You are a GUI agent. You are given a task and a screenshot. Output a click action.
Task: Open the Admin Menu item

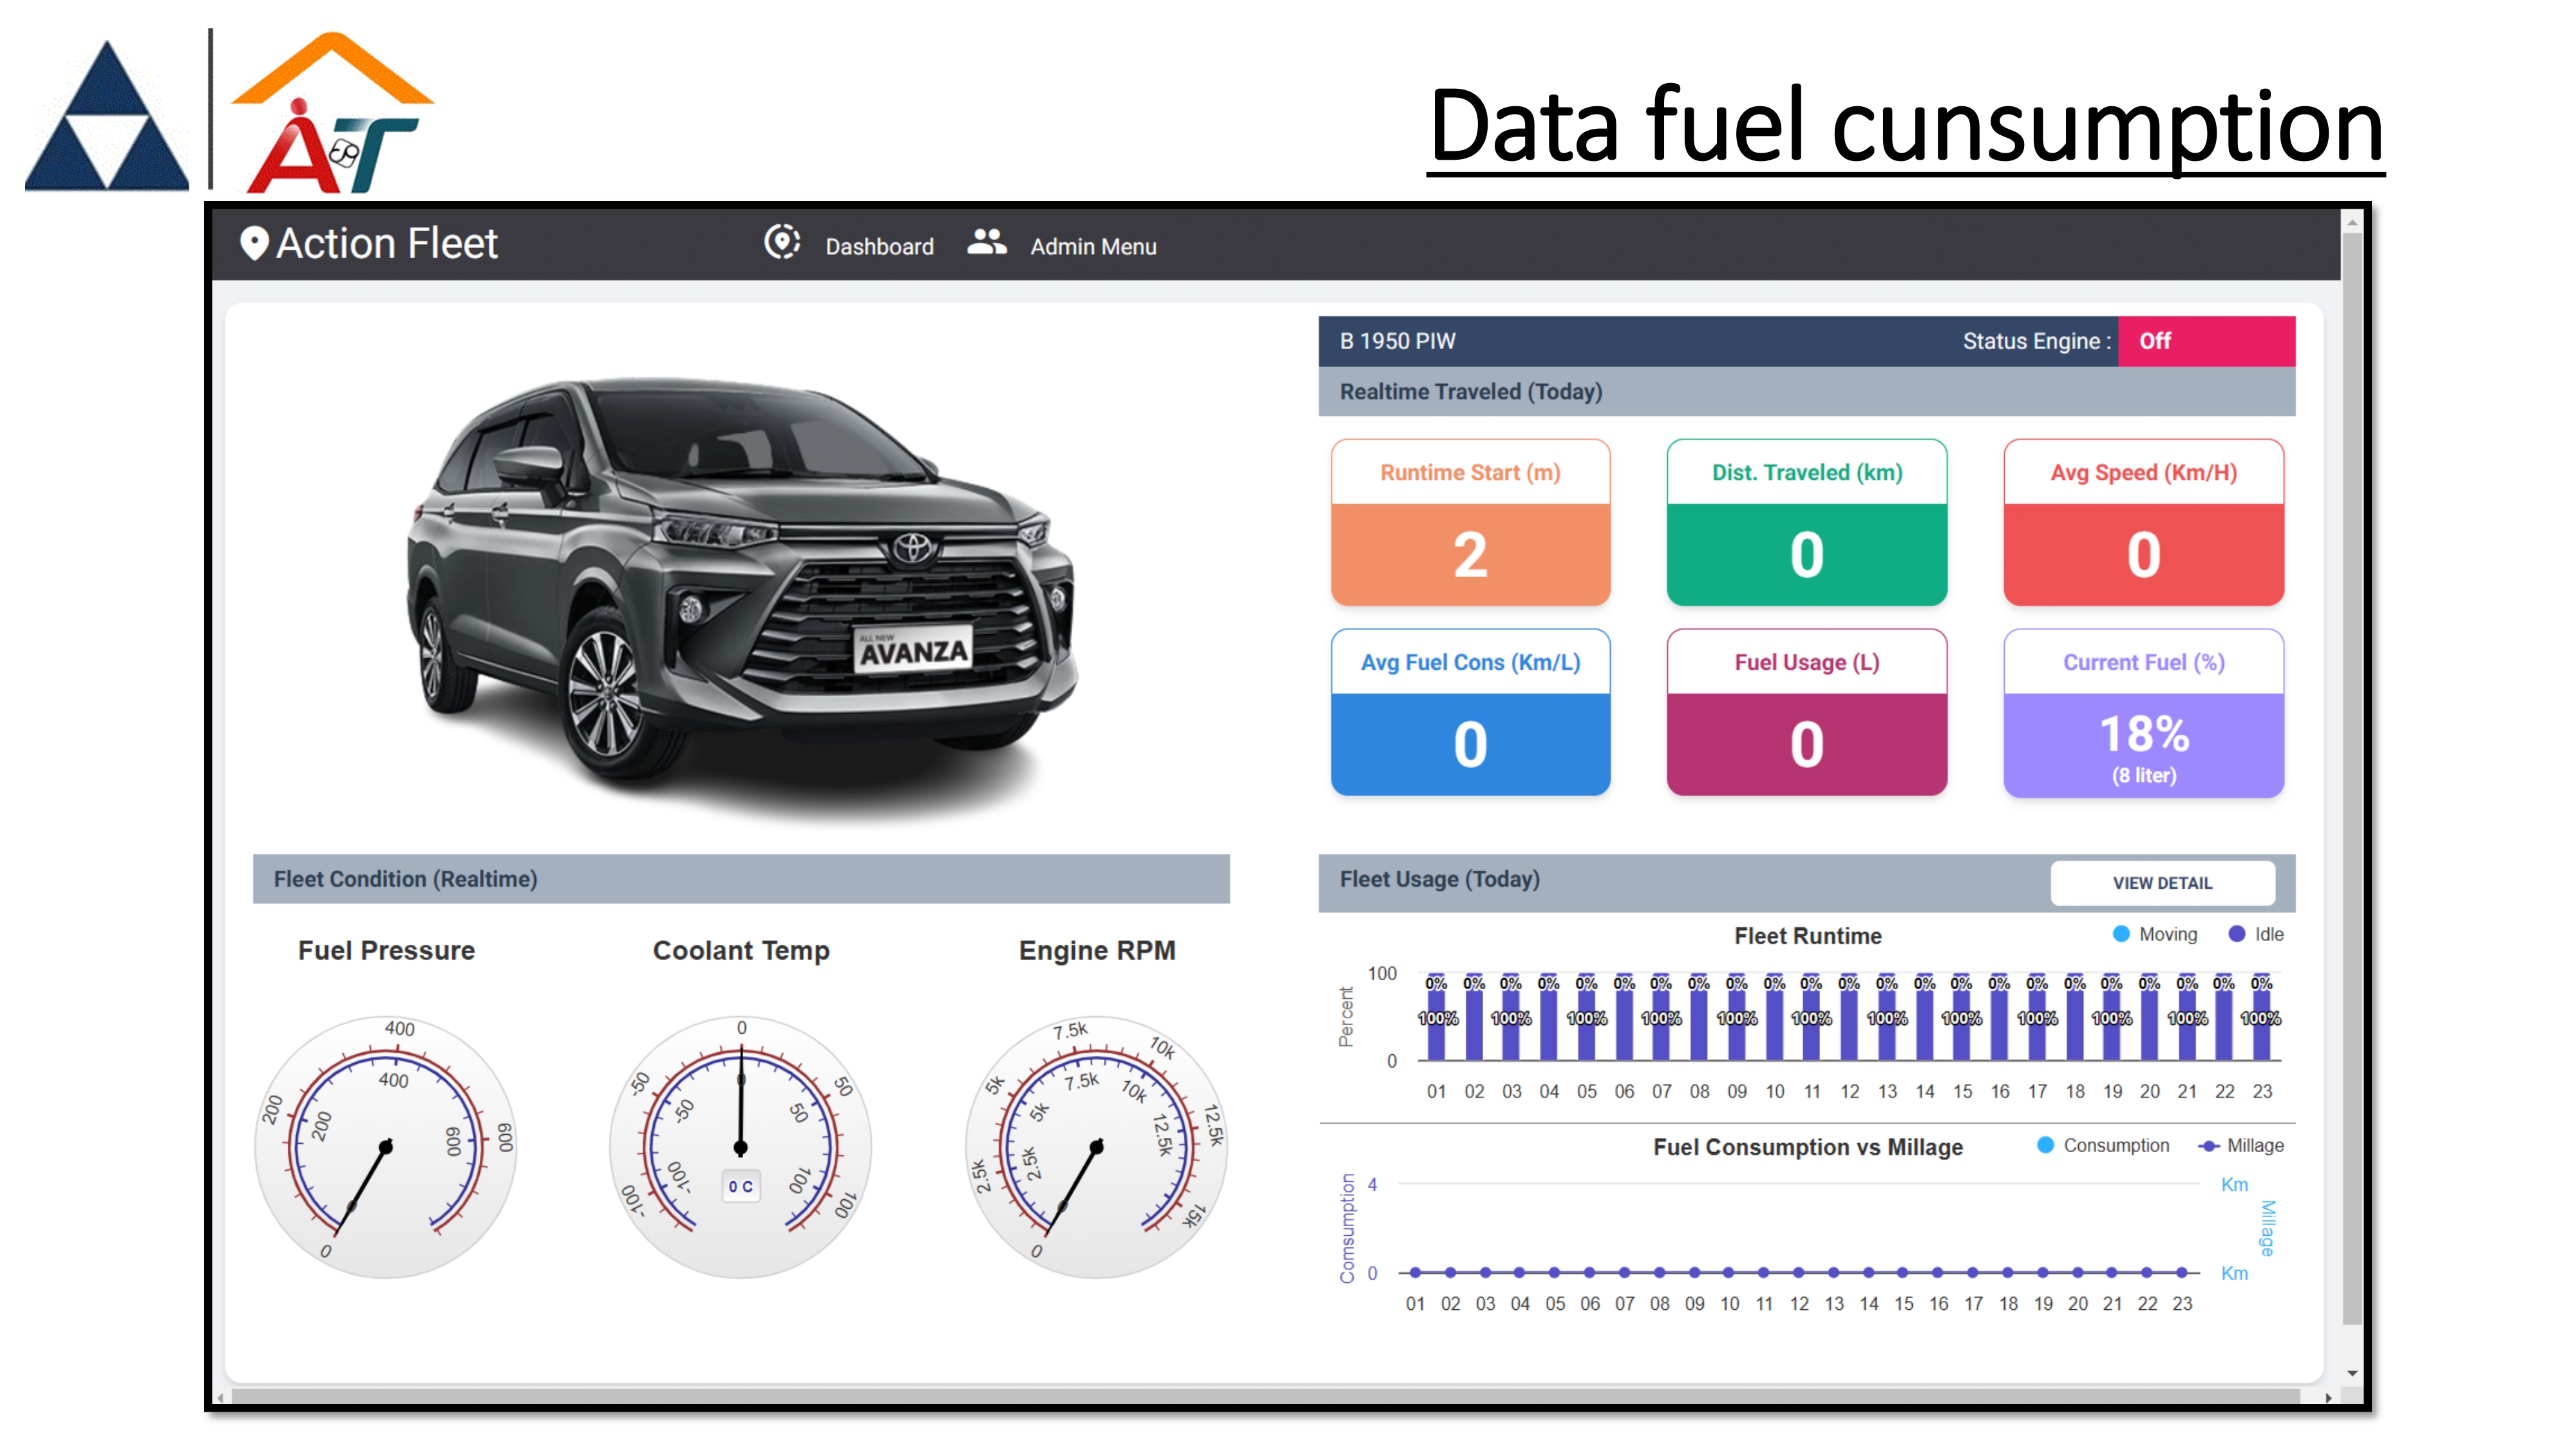1093,247
